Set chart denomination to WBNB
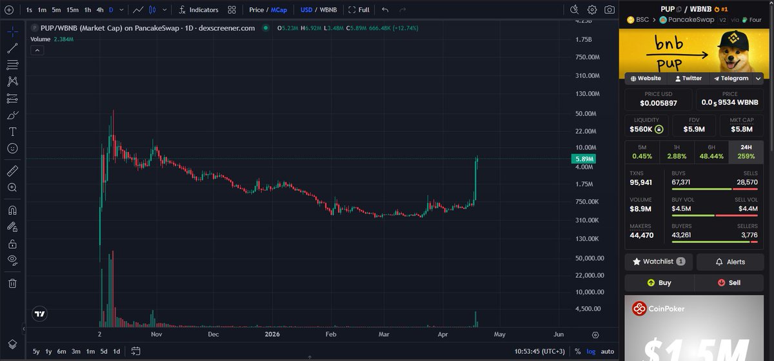774x361 pixels. tap(329, 10)
